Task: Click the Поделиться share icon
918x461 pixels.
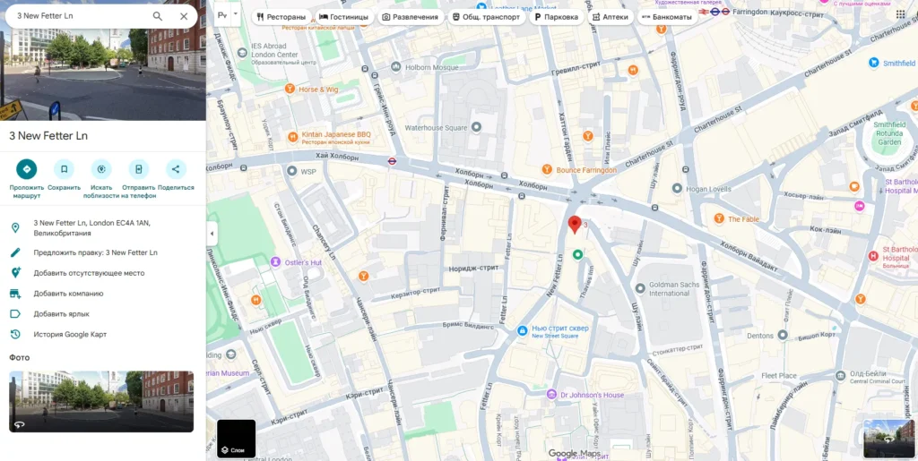Action: [176, 169]
